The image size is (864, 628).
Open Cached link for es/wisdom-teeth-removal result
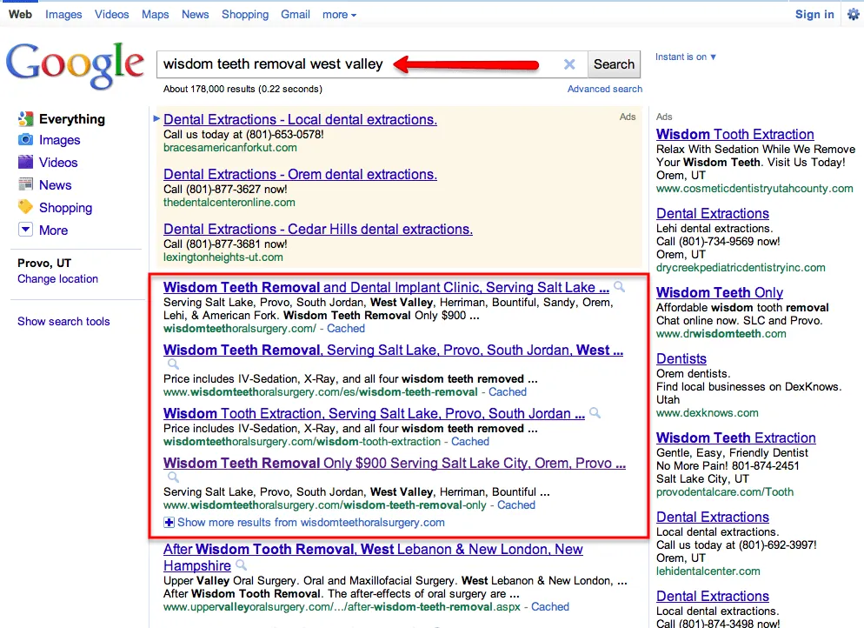[508, 392]
